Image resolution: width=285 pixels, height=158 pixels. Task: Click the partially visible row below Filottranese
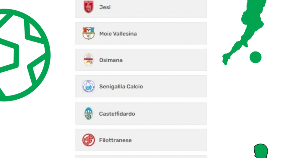click(141, 157)
